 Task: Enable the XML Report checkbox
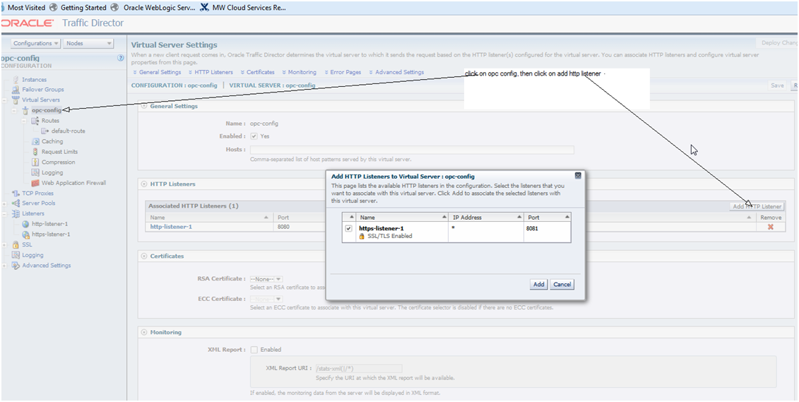254,350
